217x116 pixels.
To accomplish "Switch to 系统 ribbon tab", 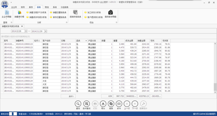I will (x=55, y=7).
